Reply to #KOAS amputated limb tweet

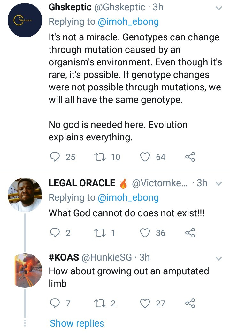click(x=55, y=303)
